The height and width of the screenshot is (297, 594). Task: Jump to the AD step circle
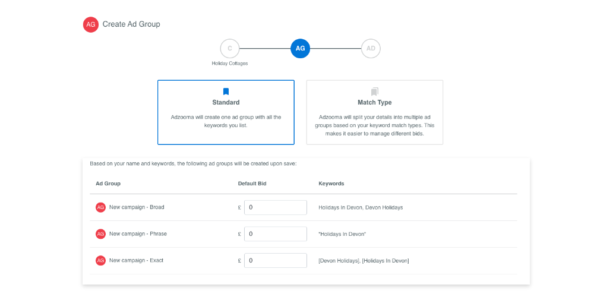[371, 49]
